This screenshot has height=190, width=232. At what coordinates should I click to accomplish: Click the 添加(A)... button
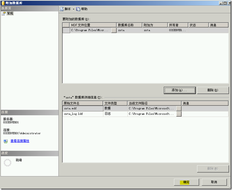pyautogui.click(x=179, y=90)
